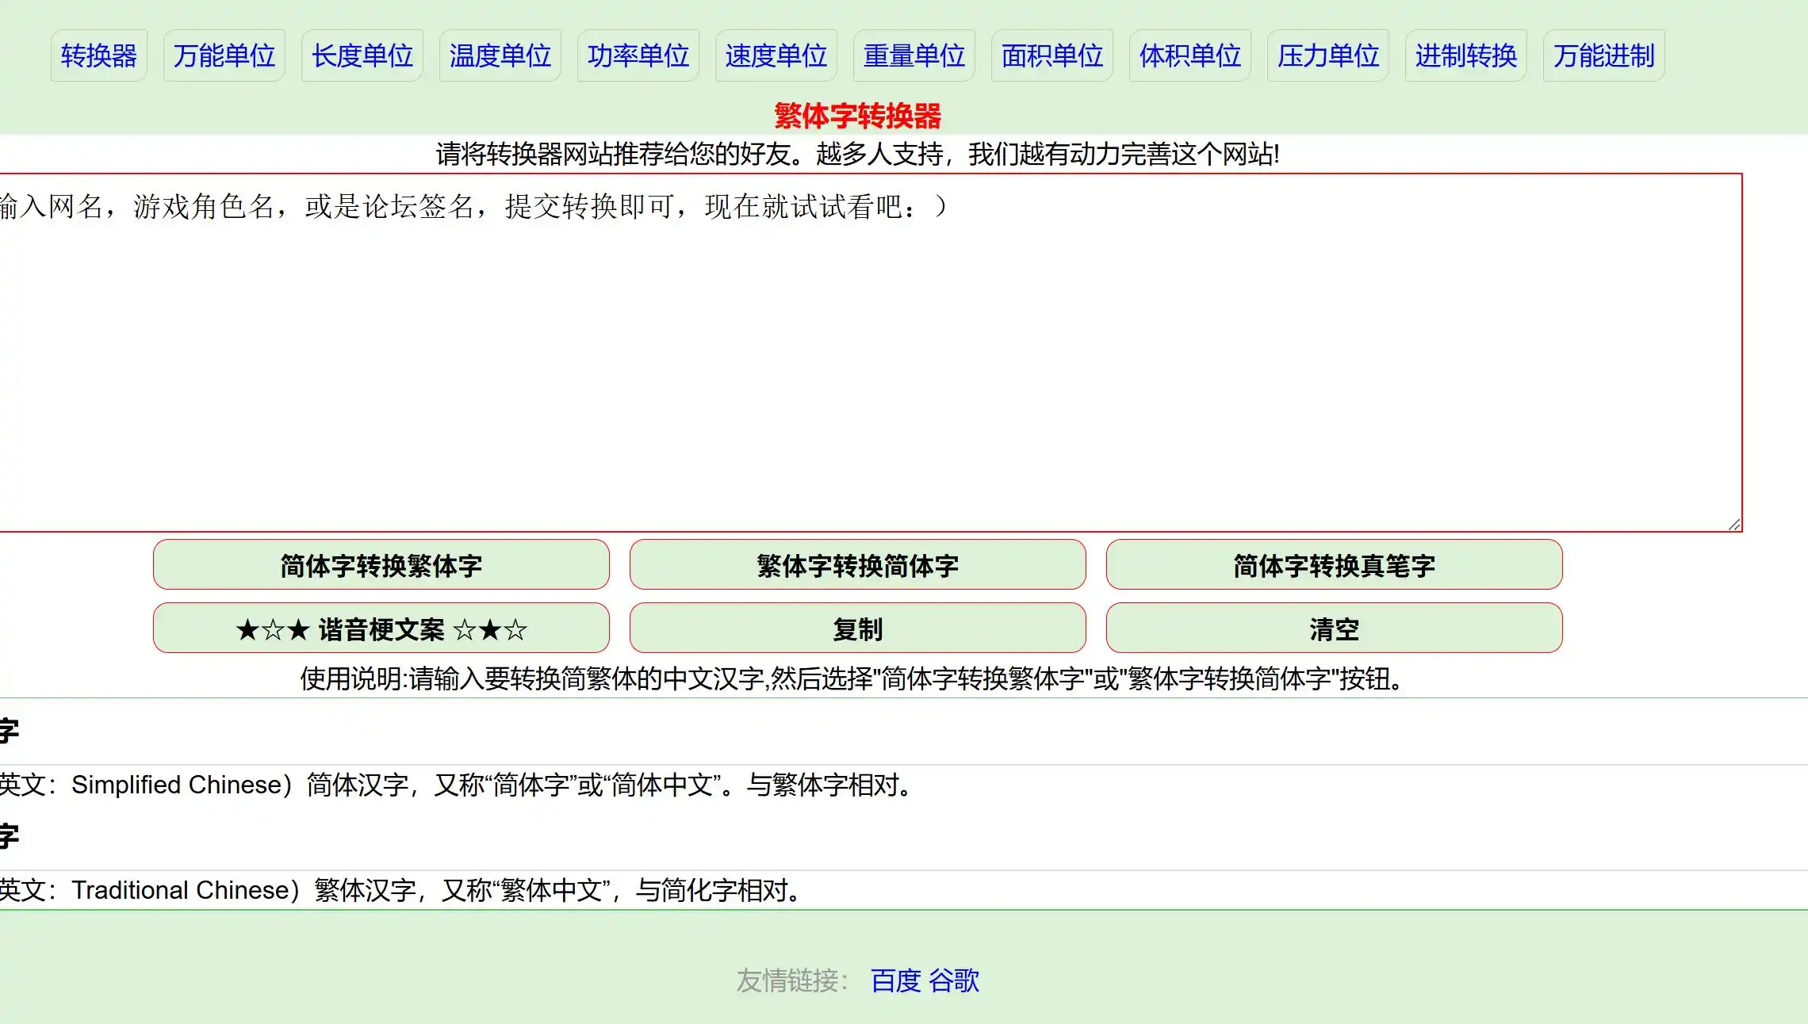
Task: Click the 友情链接 label
Action: click(x=792, y=980)
